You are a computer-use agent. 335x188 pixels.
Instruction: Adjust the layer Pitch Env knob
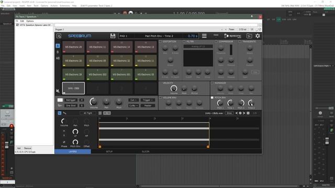point(75,142)
